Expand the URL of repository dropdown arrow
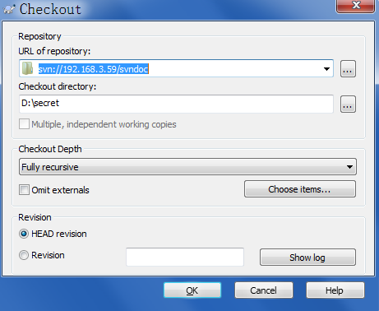 click(x=326, y=68)
